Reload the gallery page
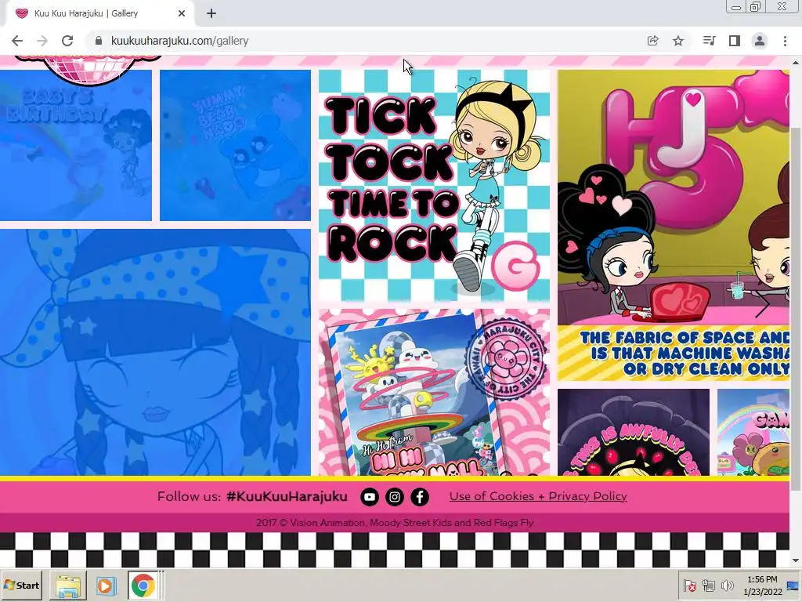The image size is (802, 602). 67,41
